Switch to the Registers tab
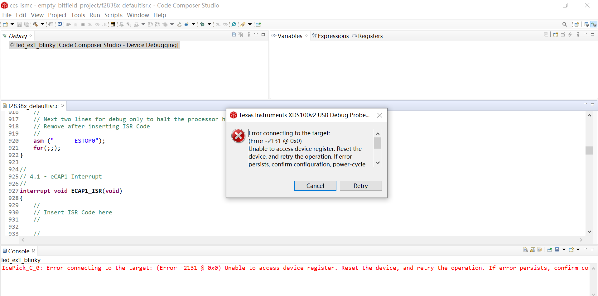 click(367, 36)
